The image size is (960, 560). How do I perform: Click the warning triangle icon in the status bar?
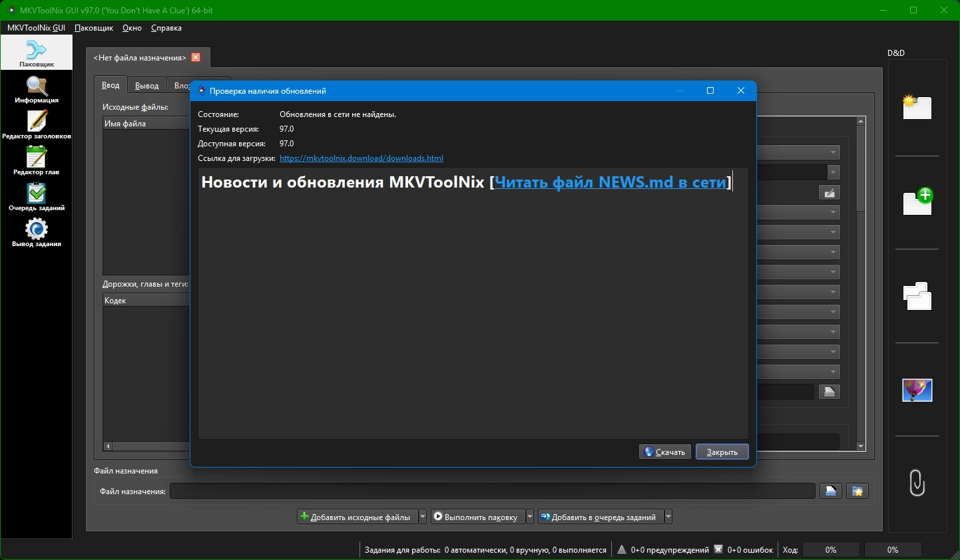pos(622,550)
